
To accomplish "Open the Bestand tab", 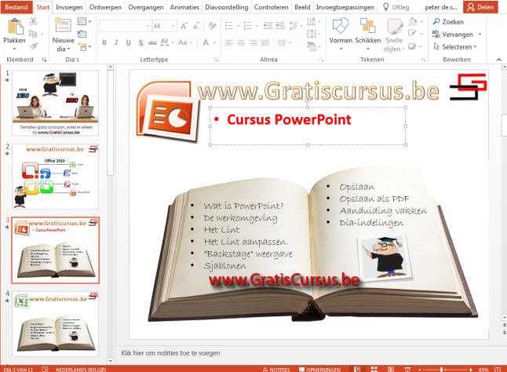I will pos(16,7).
